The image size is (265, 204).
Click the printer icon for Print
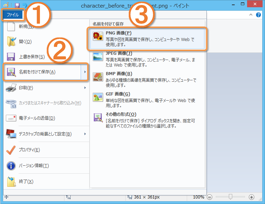(11, 88)
